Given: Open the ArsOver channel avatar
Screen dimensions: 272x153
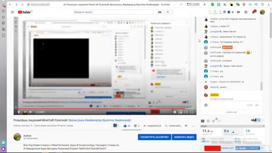Looking at the screenshot, I should (x=17, y=137).
